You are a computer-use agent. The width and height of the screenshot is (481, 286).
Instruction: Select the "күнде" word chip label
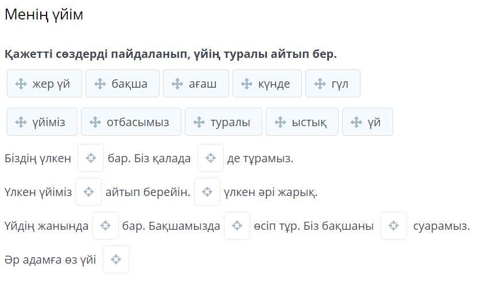point(274,84)
